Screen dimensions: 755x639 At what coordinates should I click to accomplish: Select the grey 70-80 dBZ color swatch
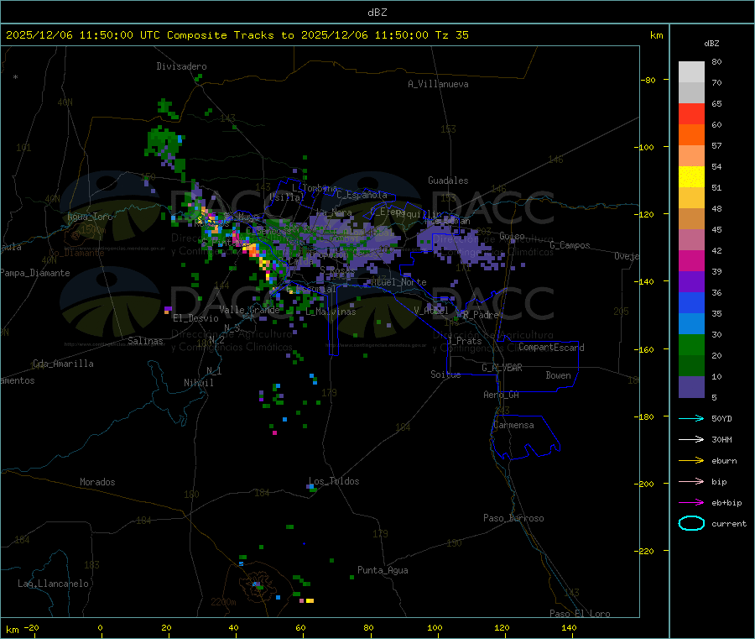click(x=691, y=72)
